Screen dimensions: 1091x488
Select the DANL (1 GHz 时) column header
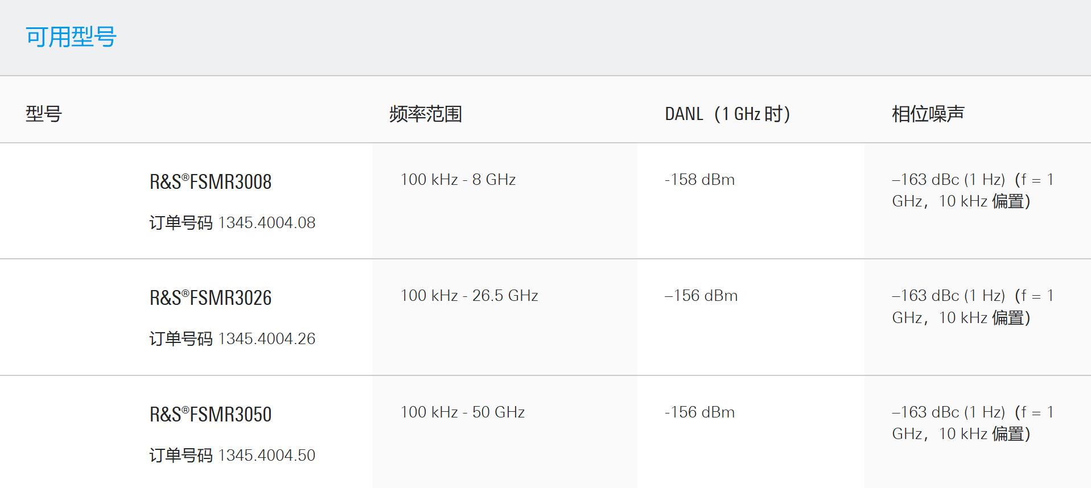[x=728, y=114]
